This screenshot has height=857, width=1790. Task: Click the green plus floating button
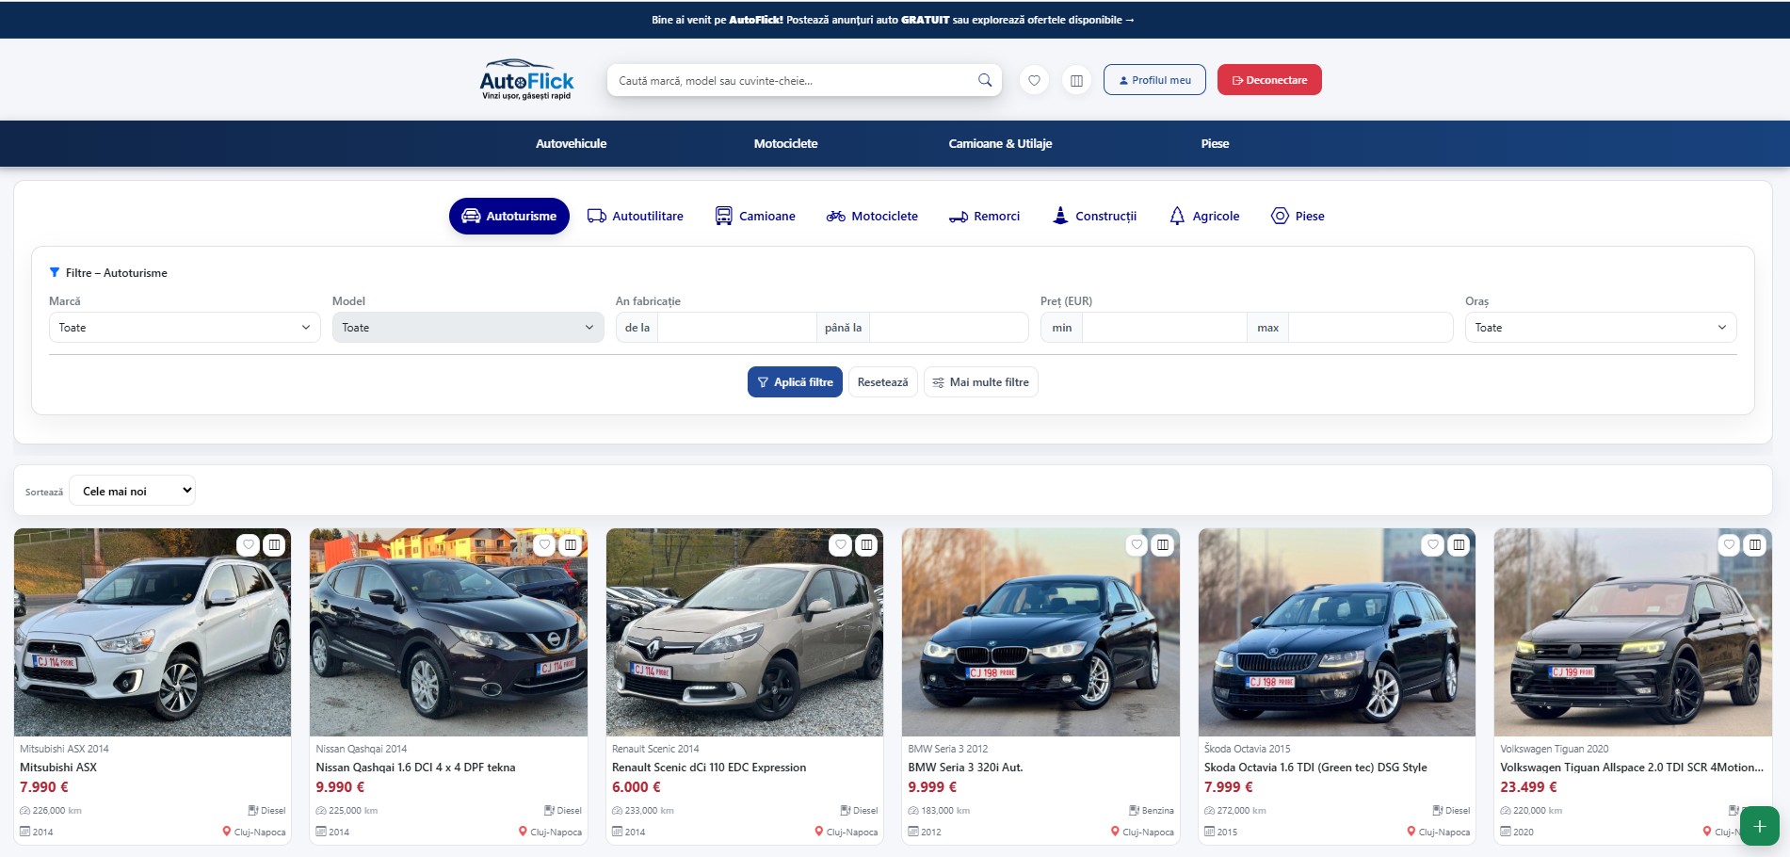pos(1759,826)
